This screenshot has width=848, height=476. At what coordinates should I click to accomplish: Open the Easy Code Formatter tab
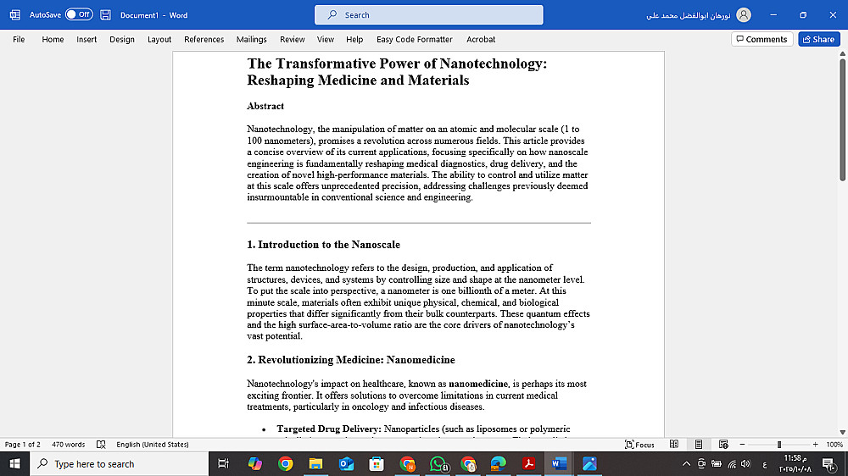click(415, 40)
